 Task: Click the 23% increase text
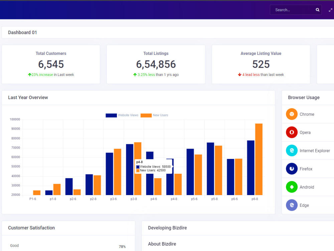(42, 75)
